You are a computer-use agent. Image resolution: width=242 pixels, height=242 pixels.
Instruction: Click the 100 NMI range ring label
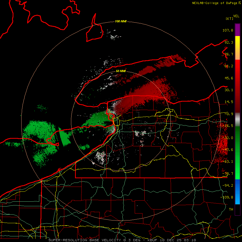pyautogui.click(x=121, y=21)
